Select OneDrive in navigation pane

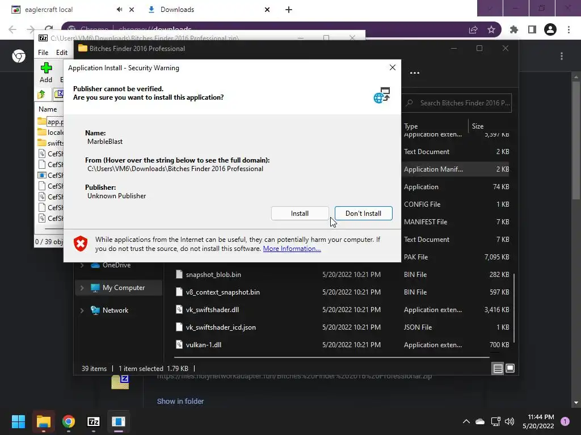point(116,265)
